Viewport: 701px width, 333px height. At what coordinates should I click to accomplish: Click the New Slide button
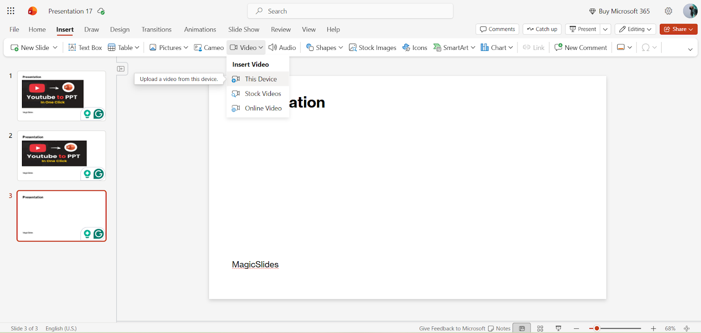(x=30, y=47)
